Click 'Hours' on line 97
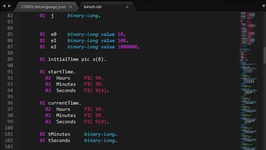 [x=63, y=109]
